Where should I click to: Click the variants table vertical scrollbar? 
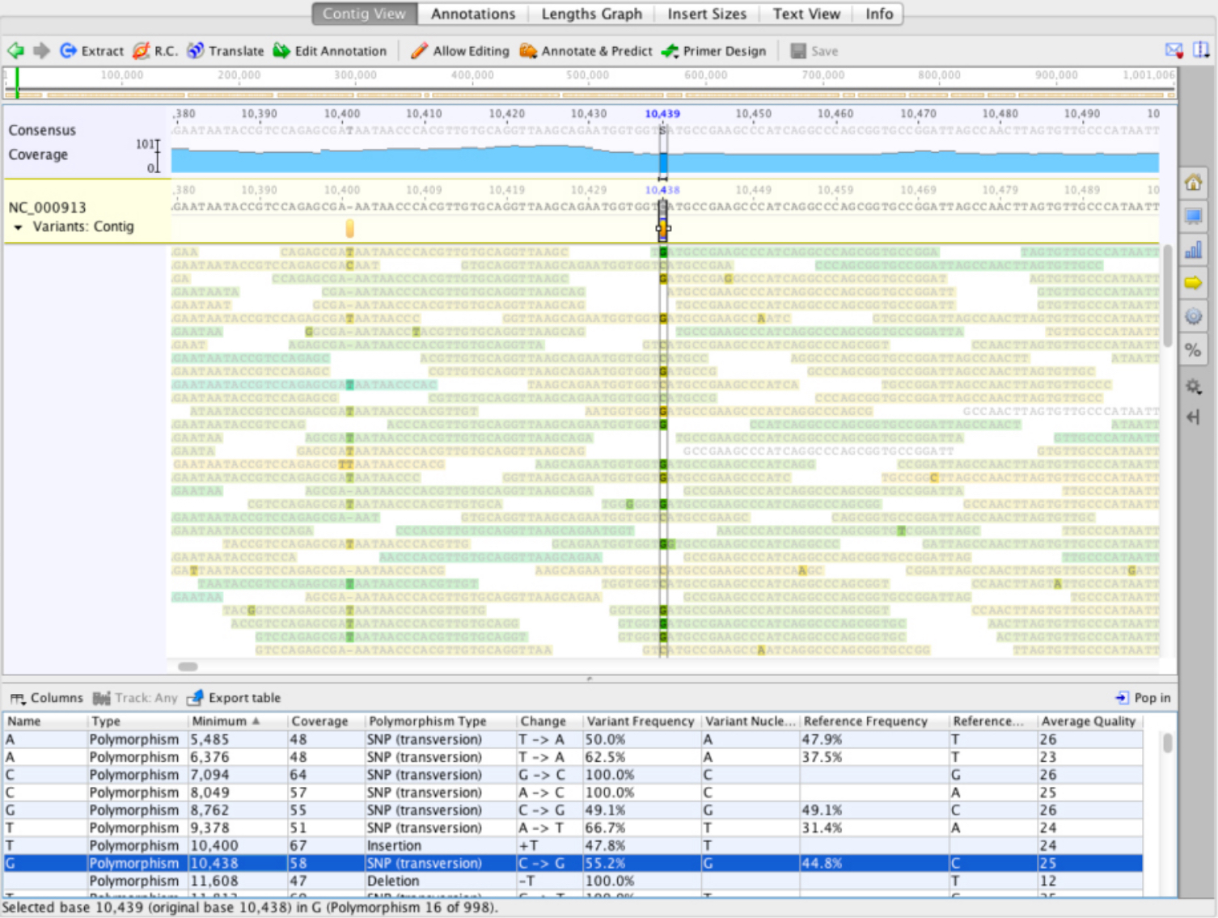(1167, 743)
